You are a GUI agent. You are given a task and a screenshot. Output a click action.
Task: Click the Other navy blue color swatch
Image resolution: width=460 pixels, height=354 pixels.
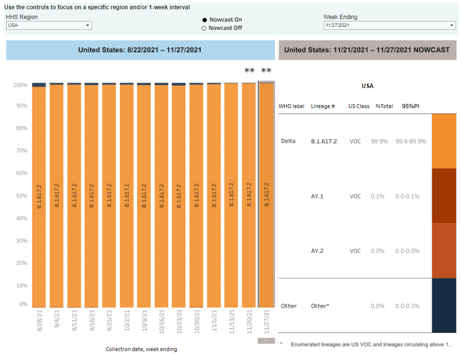tap(444, 305)
